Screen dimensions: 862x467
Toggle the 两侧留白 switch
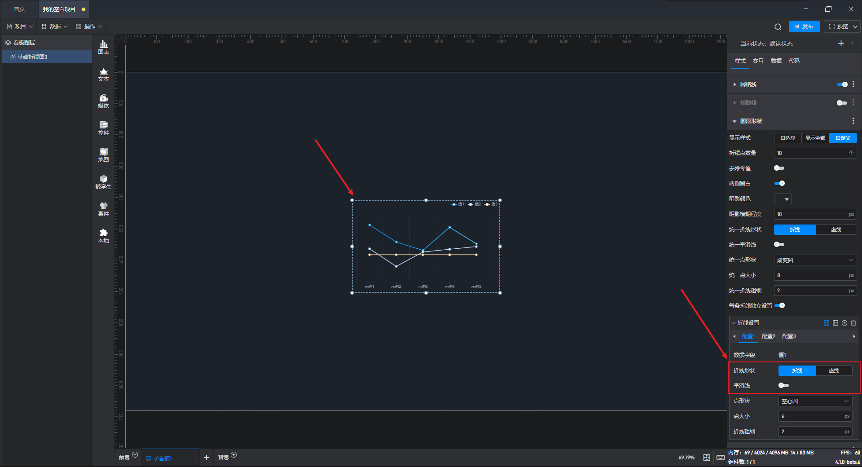779,184
